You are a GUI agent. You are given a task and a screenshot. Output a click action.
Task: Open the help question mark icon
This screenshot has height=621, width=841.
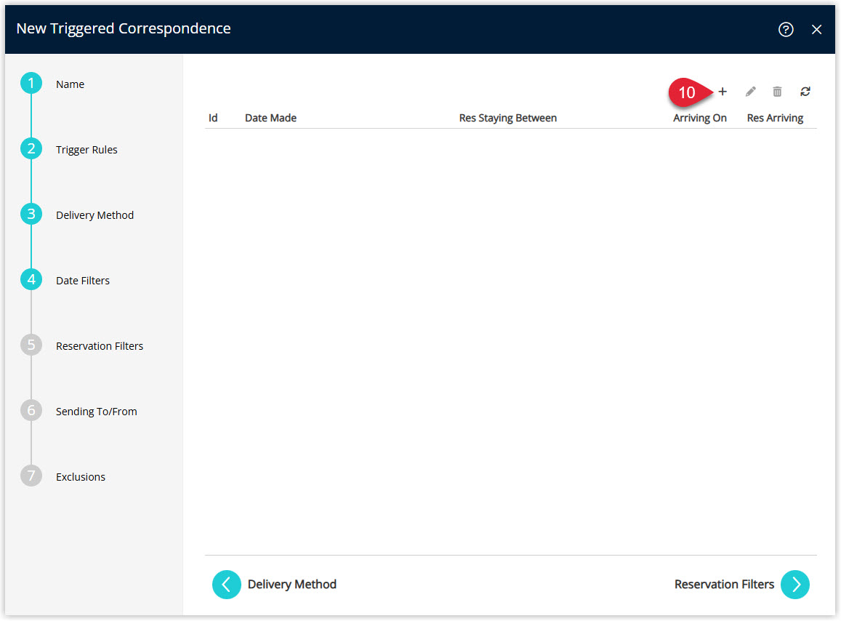(786, 30)
